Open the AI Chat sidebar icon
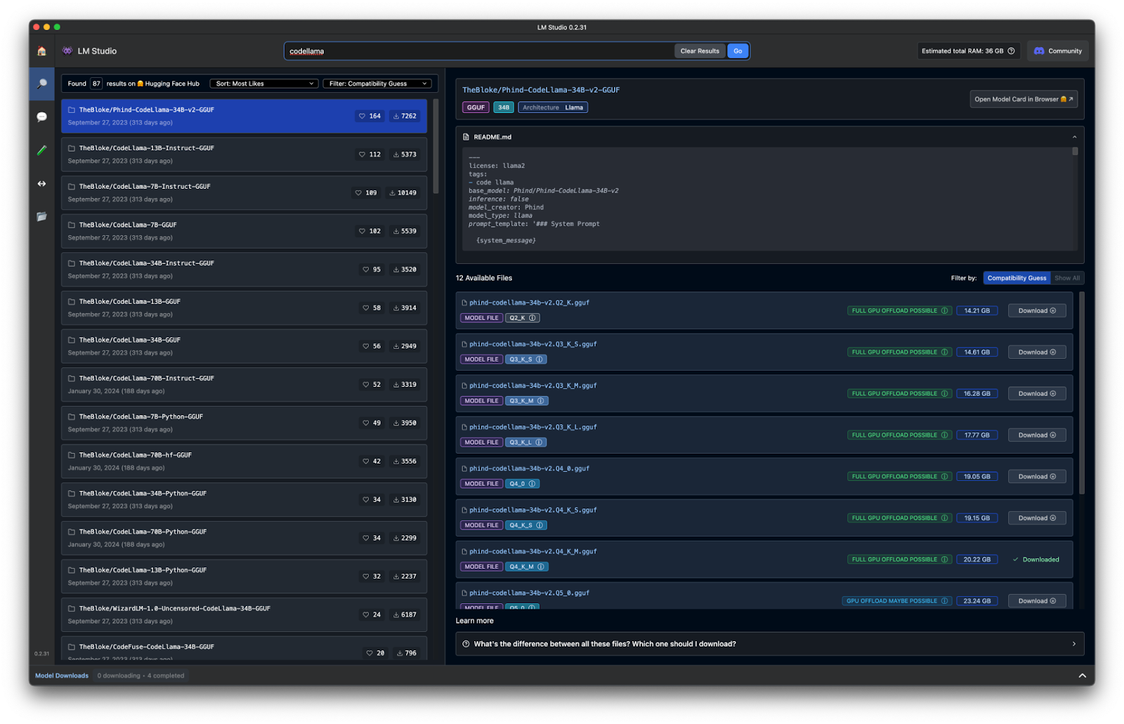1124x724 pixels. coord(41,117)
